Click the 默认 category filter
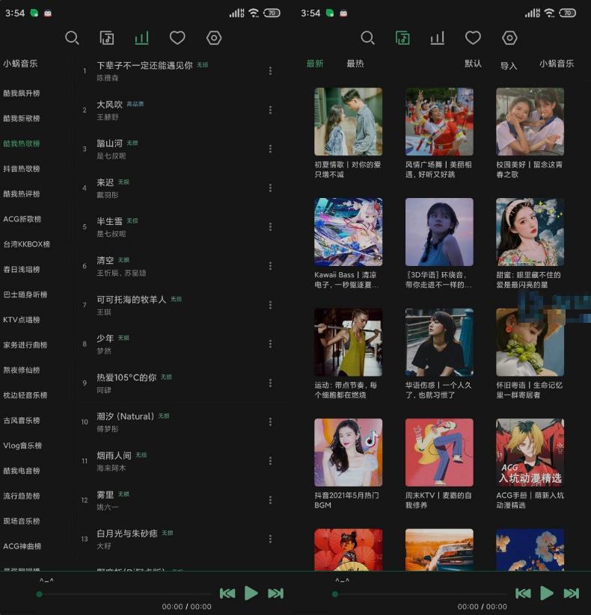Image resolution: width=591 pixels, height=615 pixels. (x=473, y=64)
